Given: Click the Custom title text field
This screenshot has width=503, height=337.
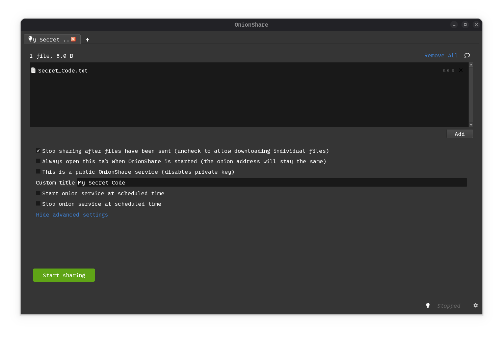Looking at the screenshot, I should (272, 182).
